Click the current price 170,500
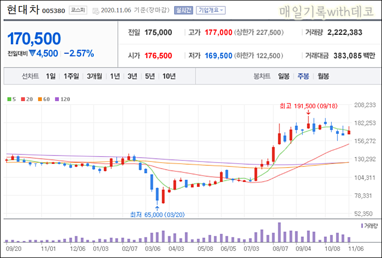This screenshot has height=258, width=382. click(34, 39)
